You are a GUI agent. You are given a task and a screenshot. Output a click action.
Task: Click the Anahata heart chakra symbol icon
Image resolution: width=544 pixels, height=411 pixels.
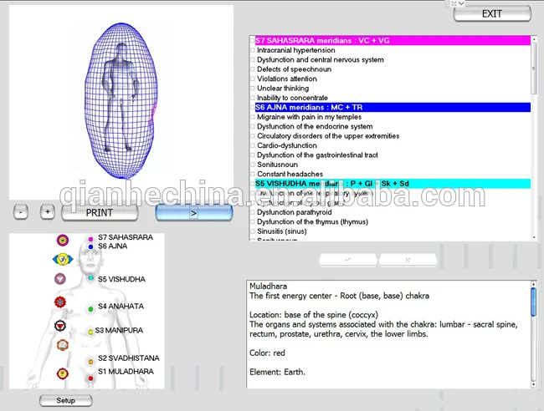(60, 302)
